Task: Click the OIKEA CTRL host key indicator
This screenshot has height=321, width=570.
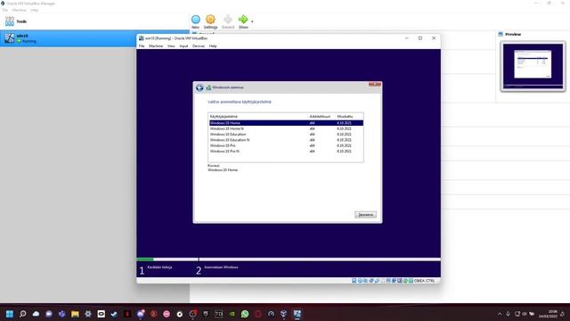Action: [x=424, y=281]
